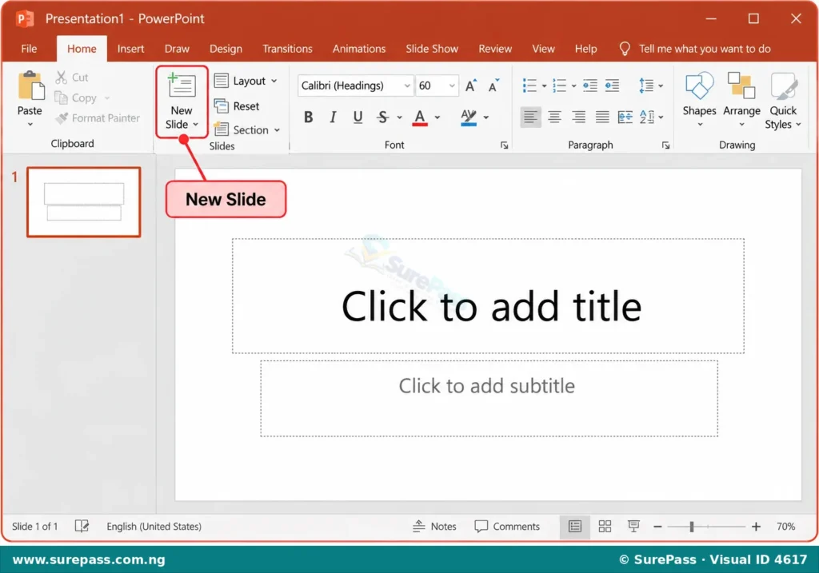The image size is (819, 573).
Task: Zoom in with plus button
Action: (x=756, y=527)
